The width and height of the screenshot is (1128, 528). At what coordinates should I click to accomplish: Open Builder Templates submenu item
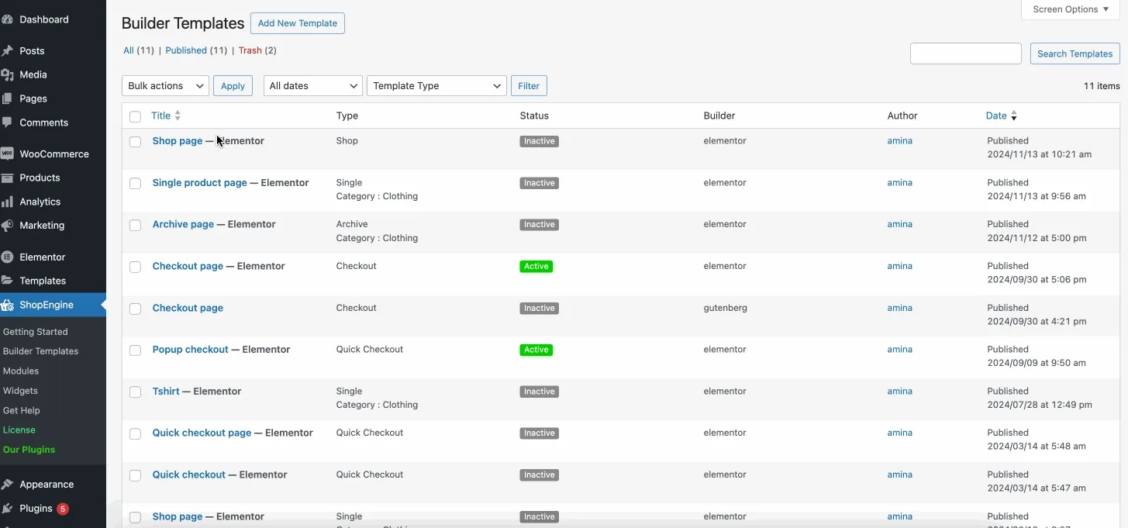(x=41, y=351)
